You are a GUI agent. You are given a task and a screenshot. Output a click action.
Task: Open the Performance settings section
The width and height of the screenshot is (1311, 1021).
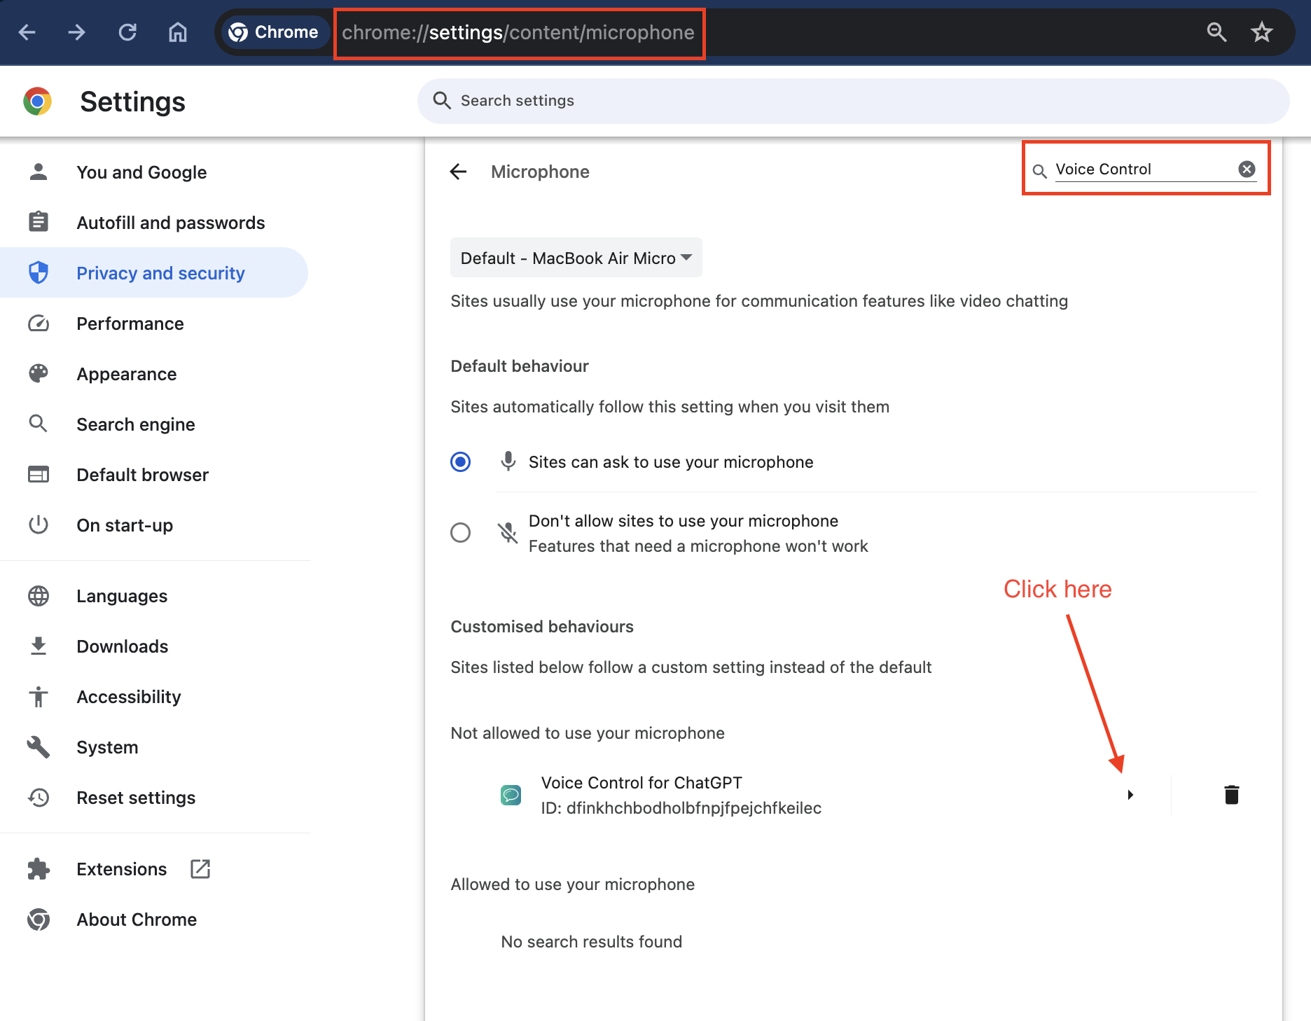pos(130,324)
